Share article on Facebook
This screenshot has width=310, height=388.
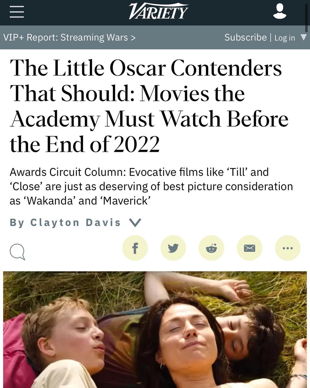point(135,248)
